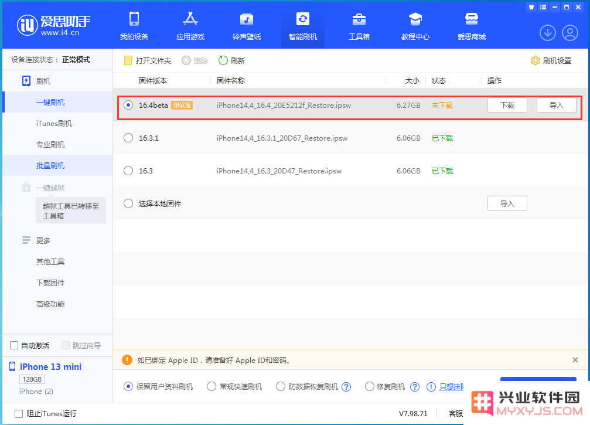
Task: Click 状态 column header
Action: [x=439, y=80]
